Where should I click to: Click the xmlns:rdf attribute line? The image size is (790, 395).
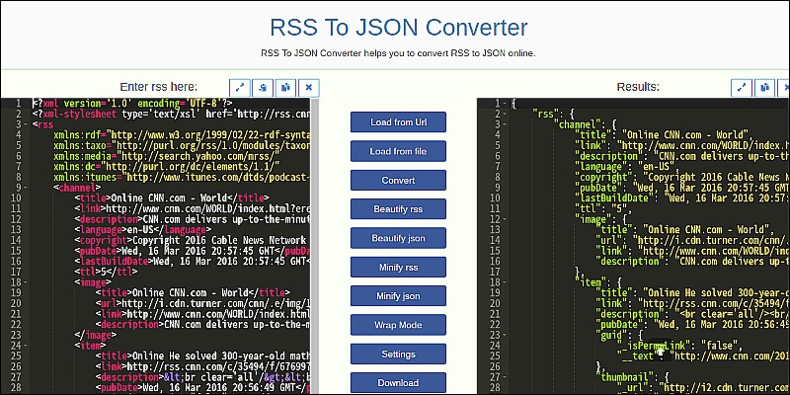[x=182, y=135]
